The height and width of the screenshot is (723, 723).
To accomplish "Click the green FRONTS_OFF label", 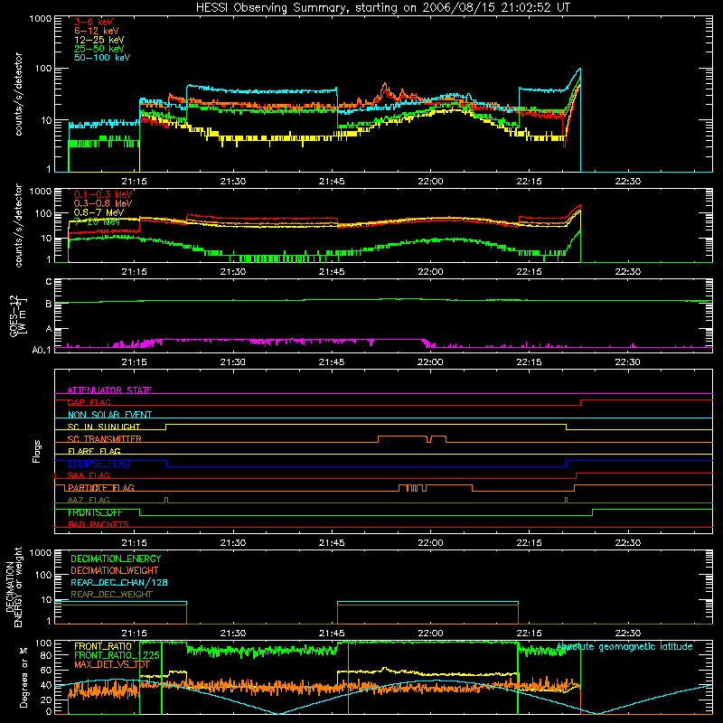I will pyautogui.click(x=95, y=512).
